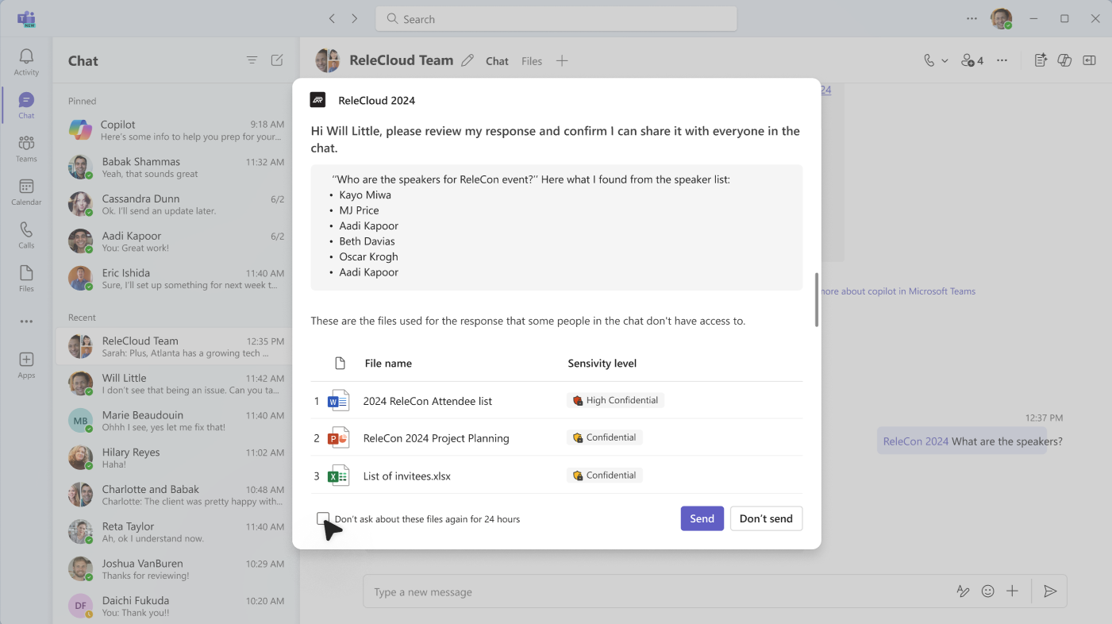Open more options for ReleCloud Team chat
Viewport: 1112px width, 624px height.
(1002, 60)
